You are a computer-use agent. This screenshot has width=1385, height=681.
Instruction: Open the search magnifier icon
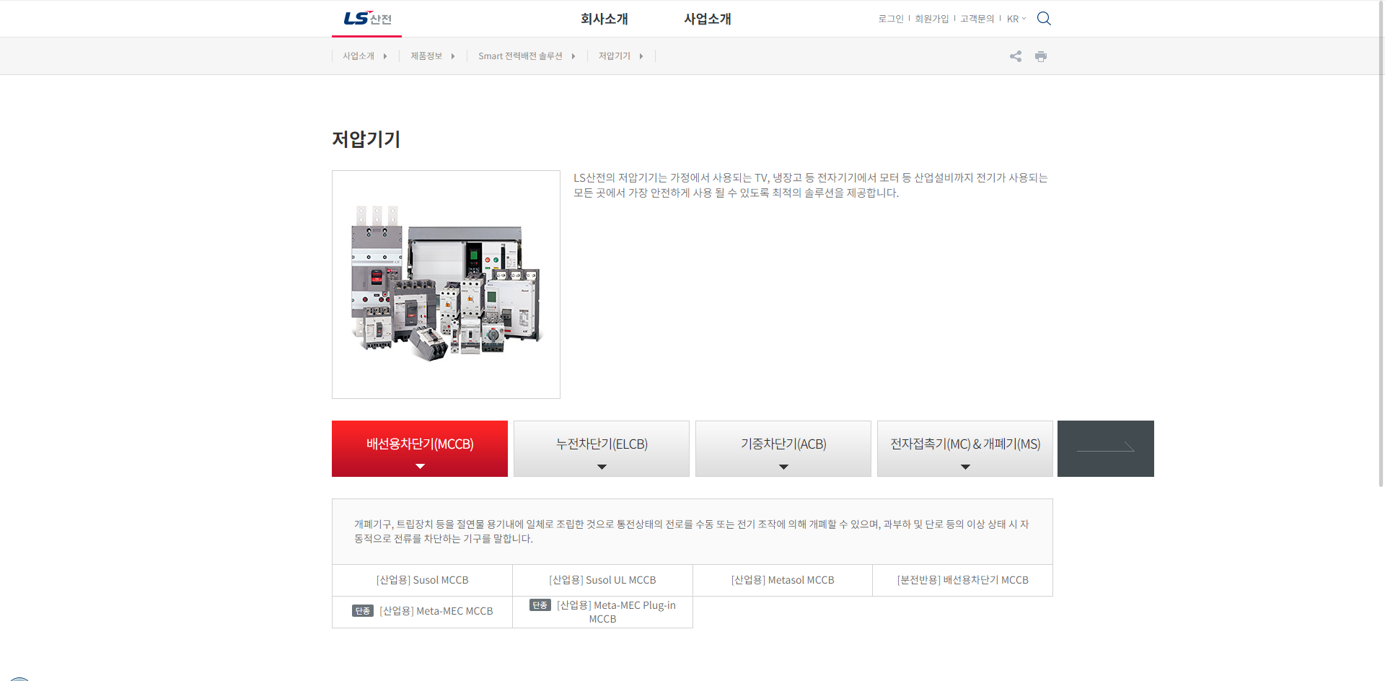tap(1044, 19)
